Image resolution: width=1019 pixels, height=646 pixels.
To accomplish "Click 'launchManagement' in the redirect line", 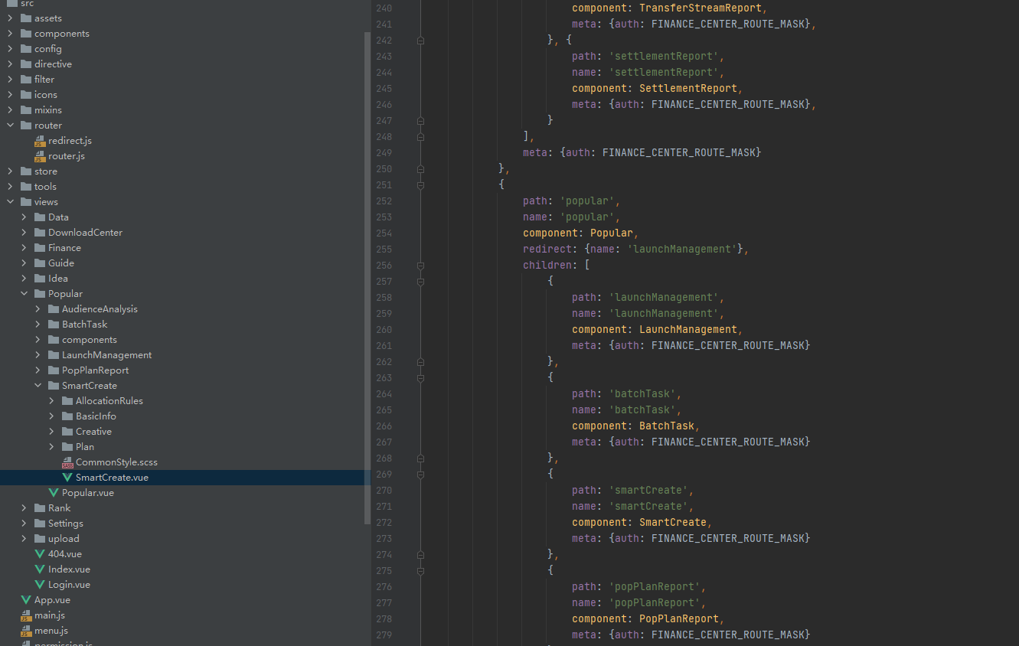I will [x=684, y=249].
